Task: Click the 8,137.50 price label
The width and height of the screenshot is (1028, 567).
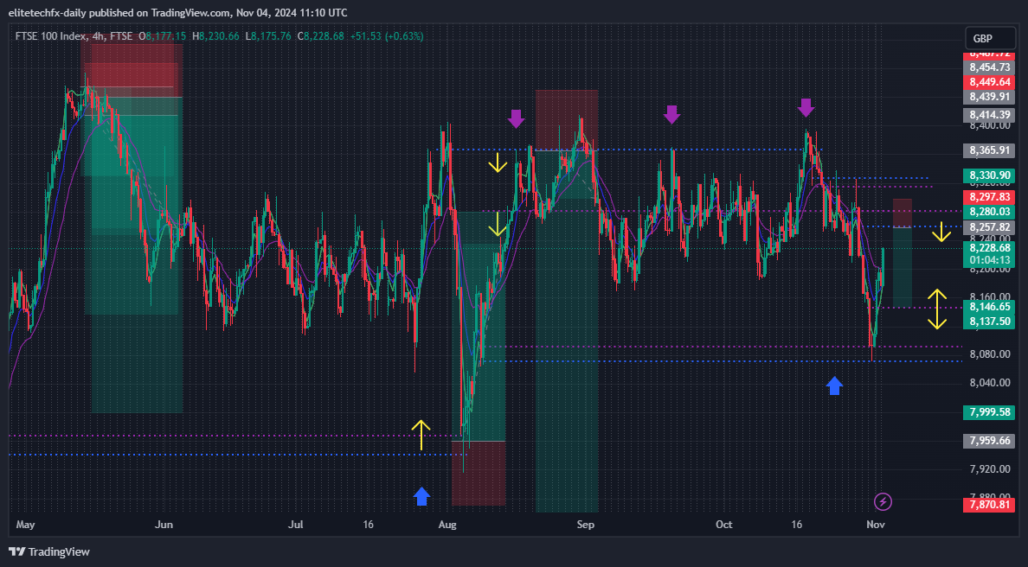Action: [x=989, y=322]
